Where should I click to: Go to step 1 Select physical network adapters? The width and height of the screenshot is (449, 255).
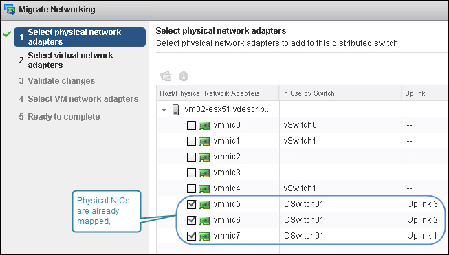click(80, 37)
